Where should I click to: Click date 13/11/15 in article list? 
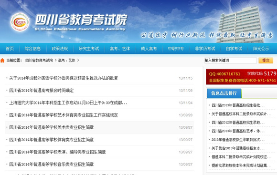(186, 78)
